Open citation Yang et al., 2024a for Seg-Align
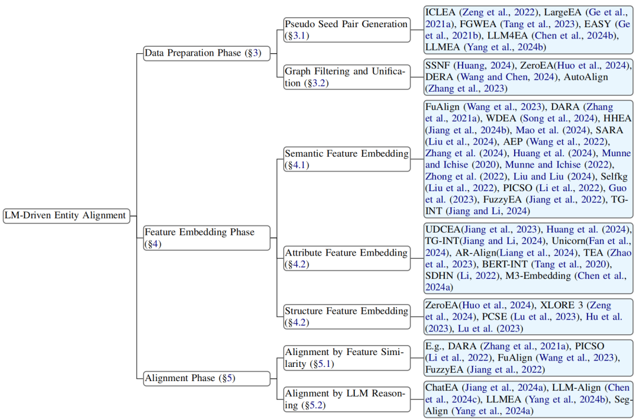 (x=492, y=411)
